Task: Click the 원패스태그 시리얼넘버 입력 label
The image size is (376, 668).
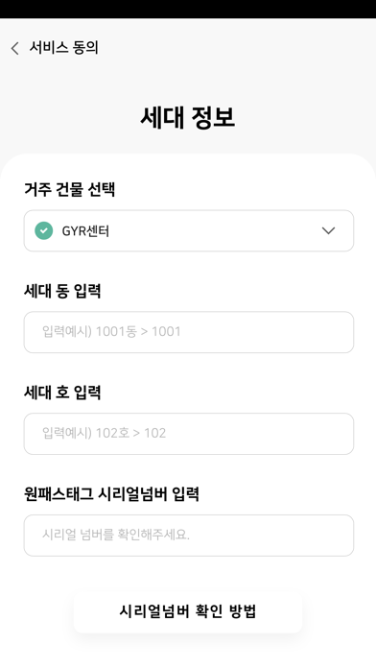Action: [x=111, y=494]
